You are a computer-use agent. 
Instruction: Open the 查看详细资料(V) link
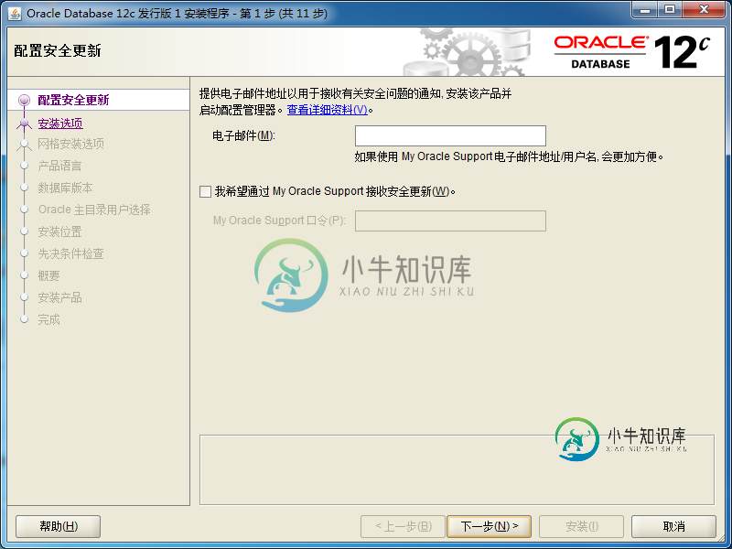(328, 110)
